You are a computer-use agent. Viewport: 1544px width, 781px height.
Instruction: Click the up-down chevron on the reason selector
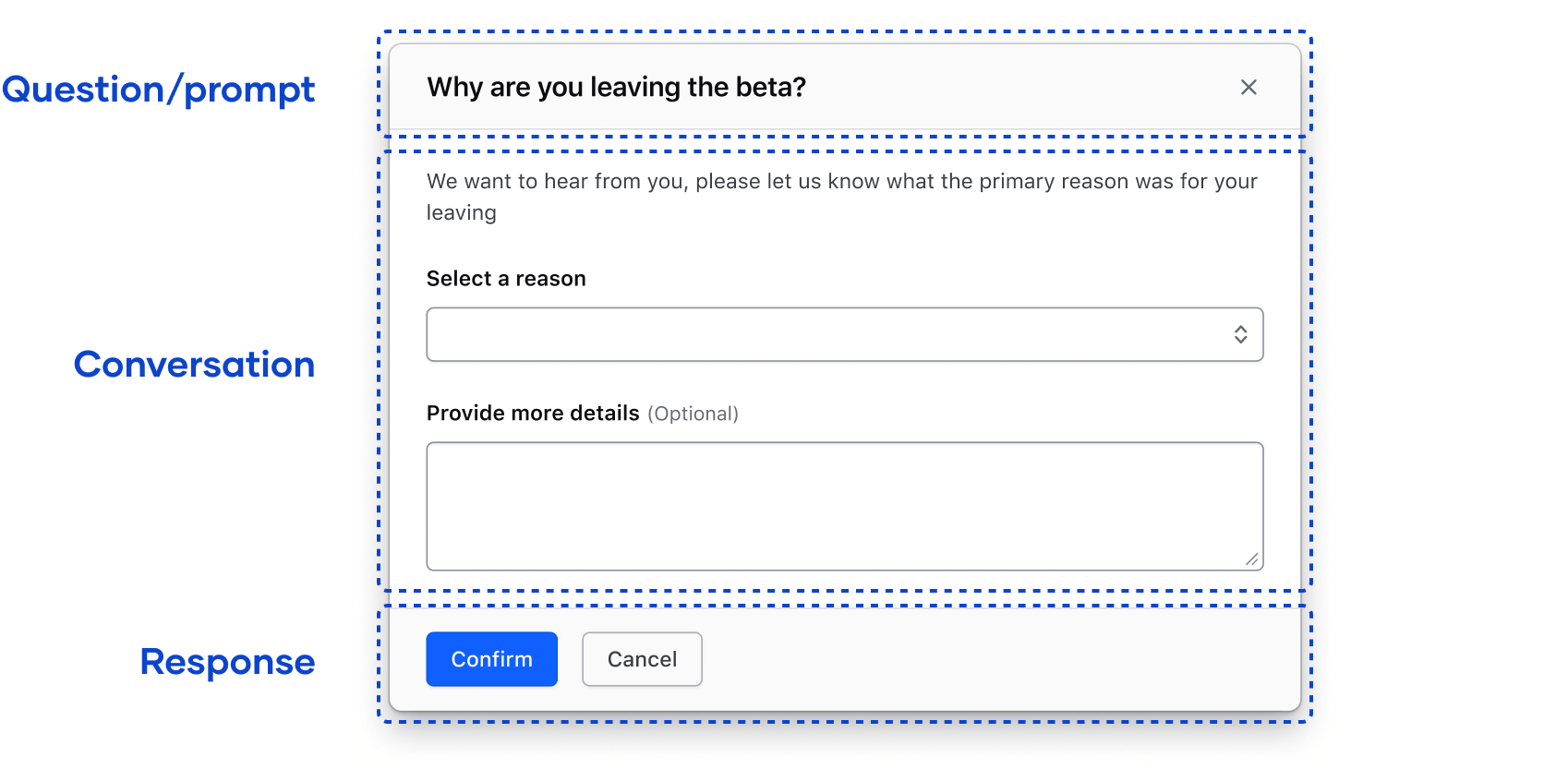(x=1240, y=334)
